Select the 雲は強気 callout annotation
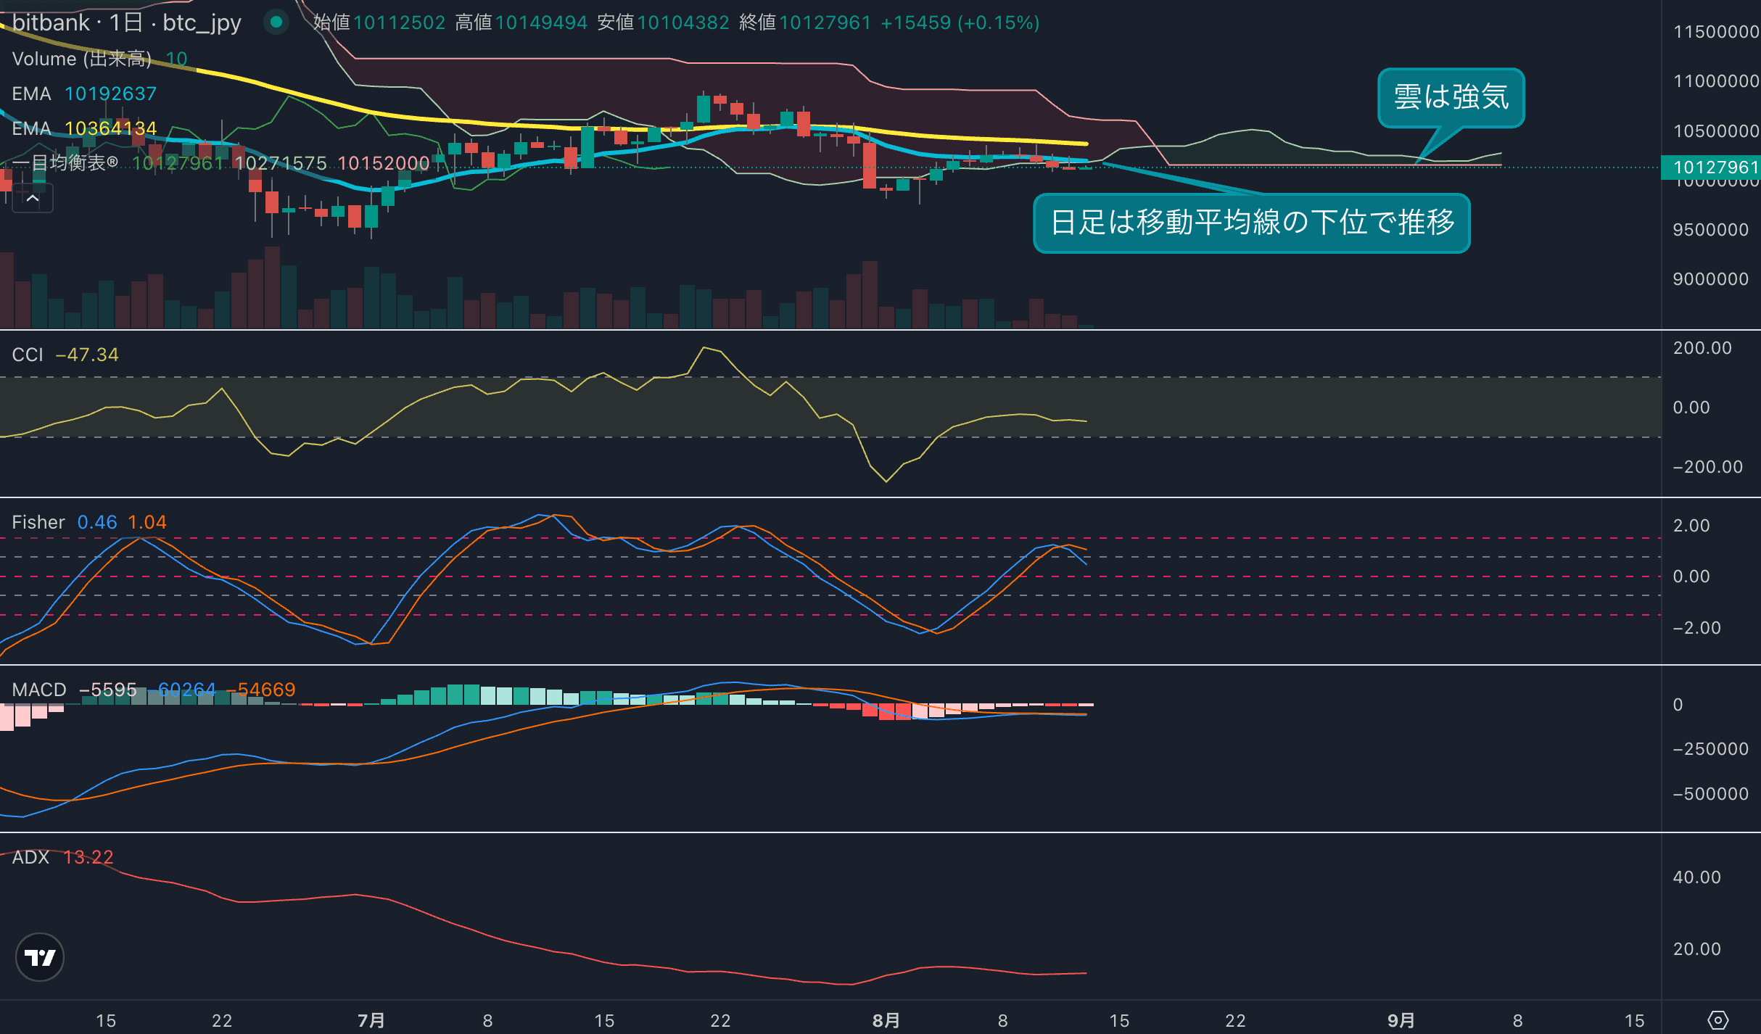Viewport: 1761px width, 1034px height. (x=1451, y=97)
